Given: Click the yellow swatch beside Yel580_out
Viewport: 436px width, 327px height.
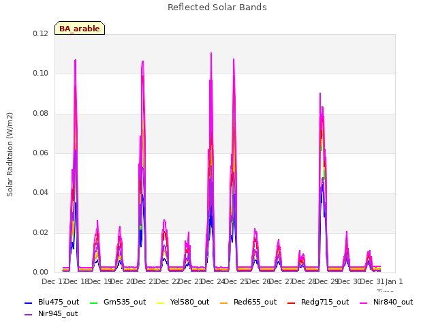Looking at the screenshot, I should pyautogui.click(x=161, y=302).
